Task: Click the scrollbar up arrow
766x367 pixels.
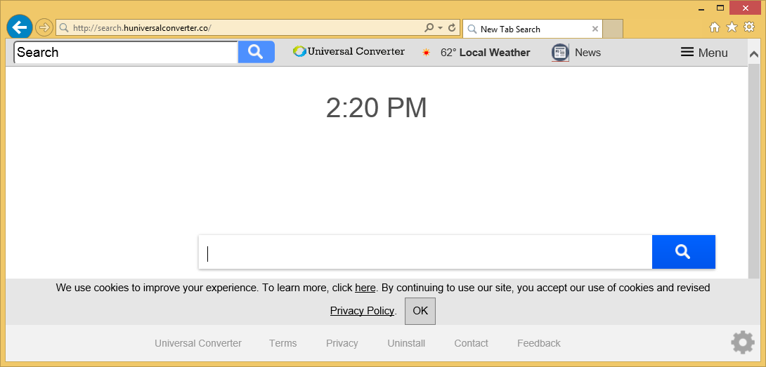Action: pos(753,54)
